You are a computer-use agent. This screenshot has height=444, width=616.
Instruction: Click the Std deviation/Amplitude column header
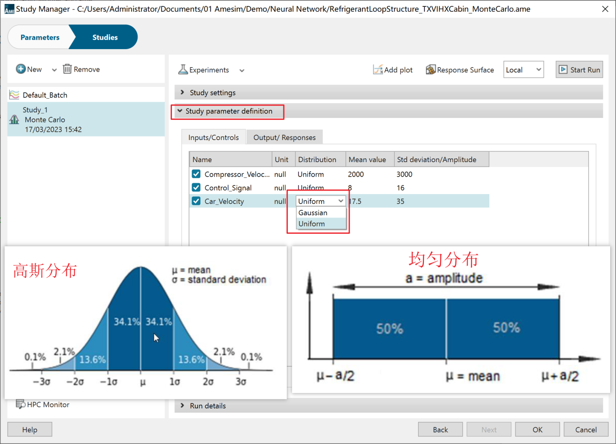[x=441, y=159]
